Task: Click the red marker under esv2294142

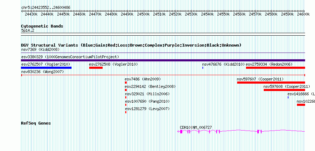Action: tap(126, 90)
